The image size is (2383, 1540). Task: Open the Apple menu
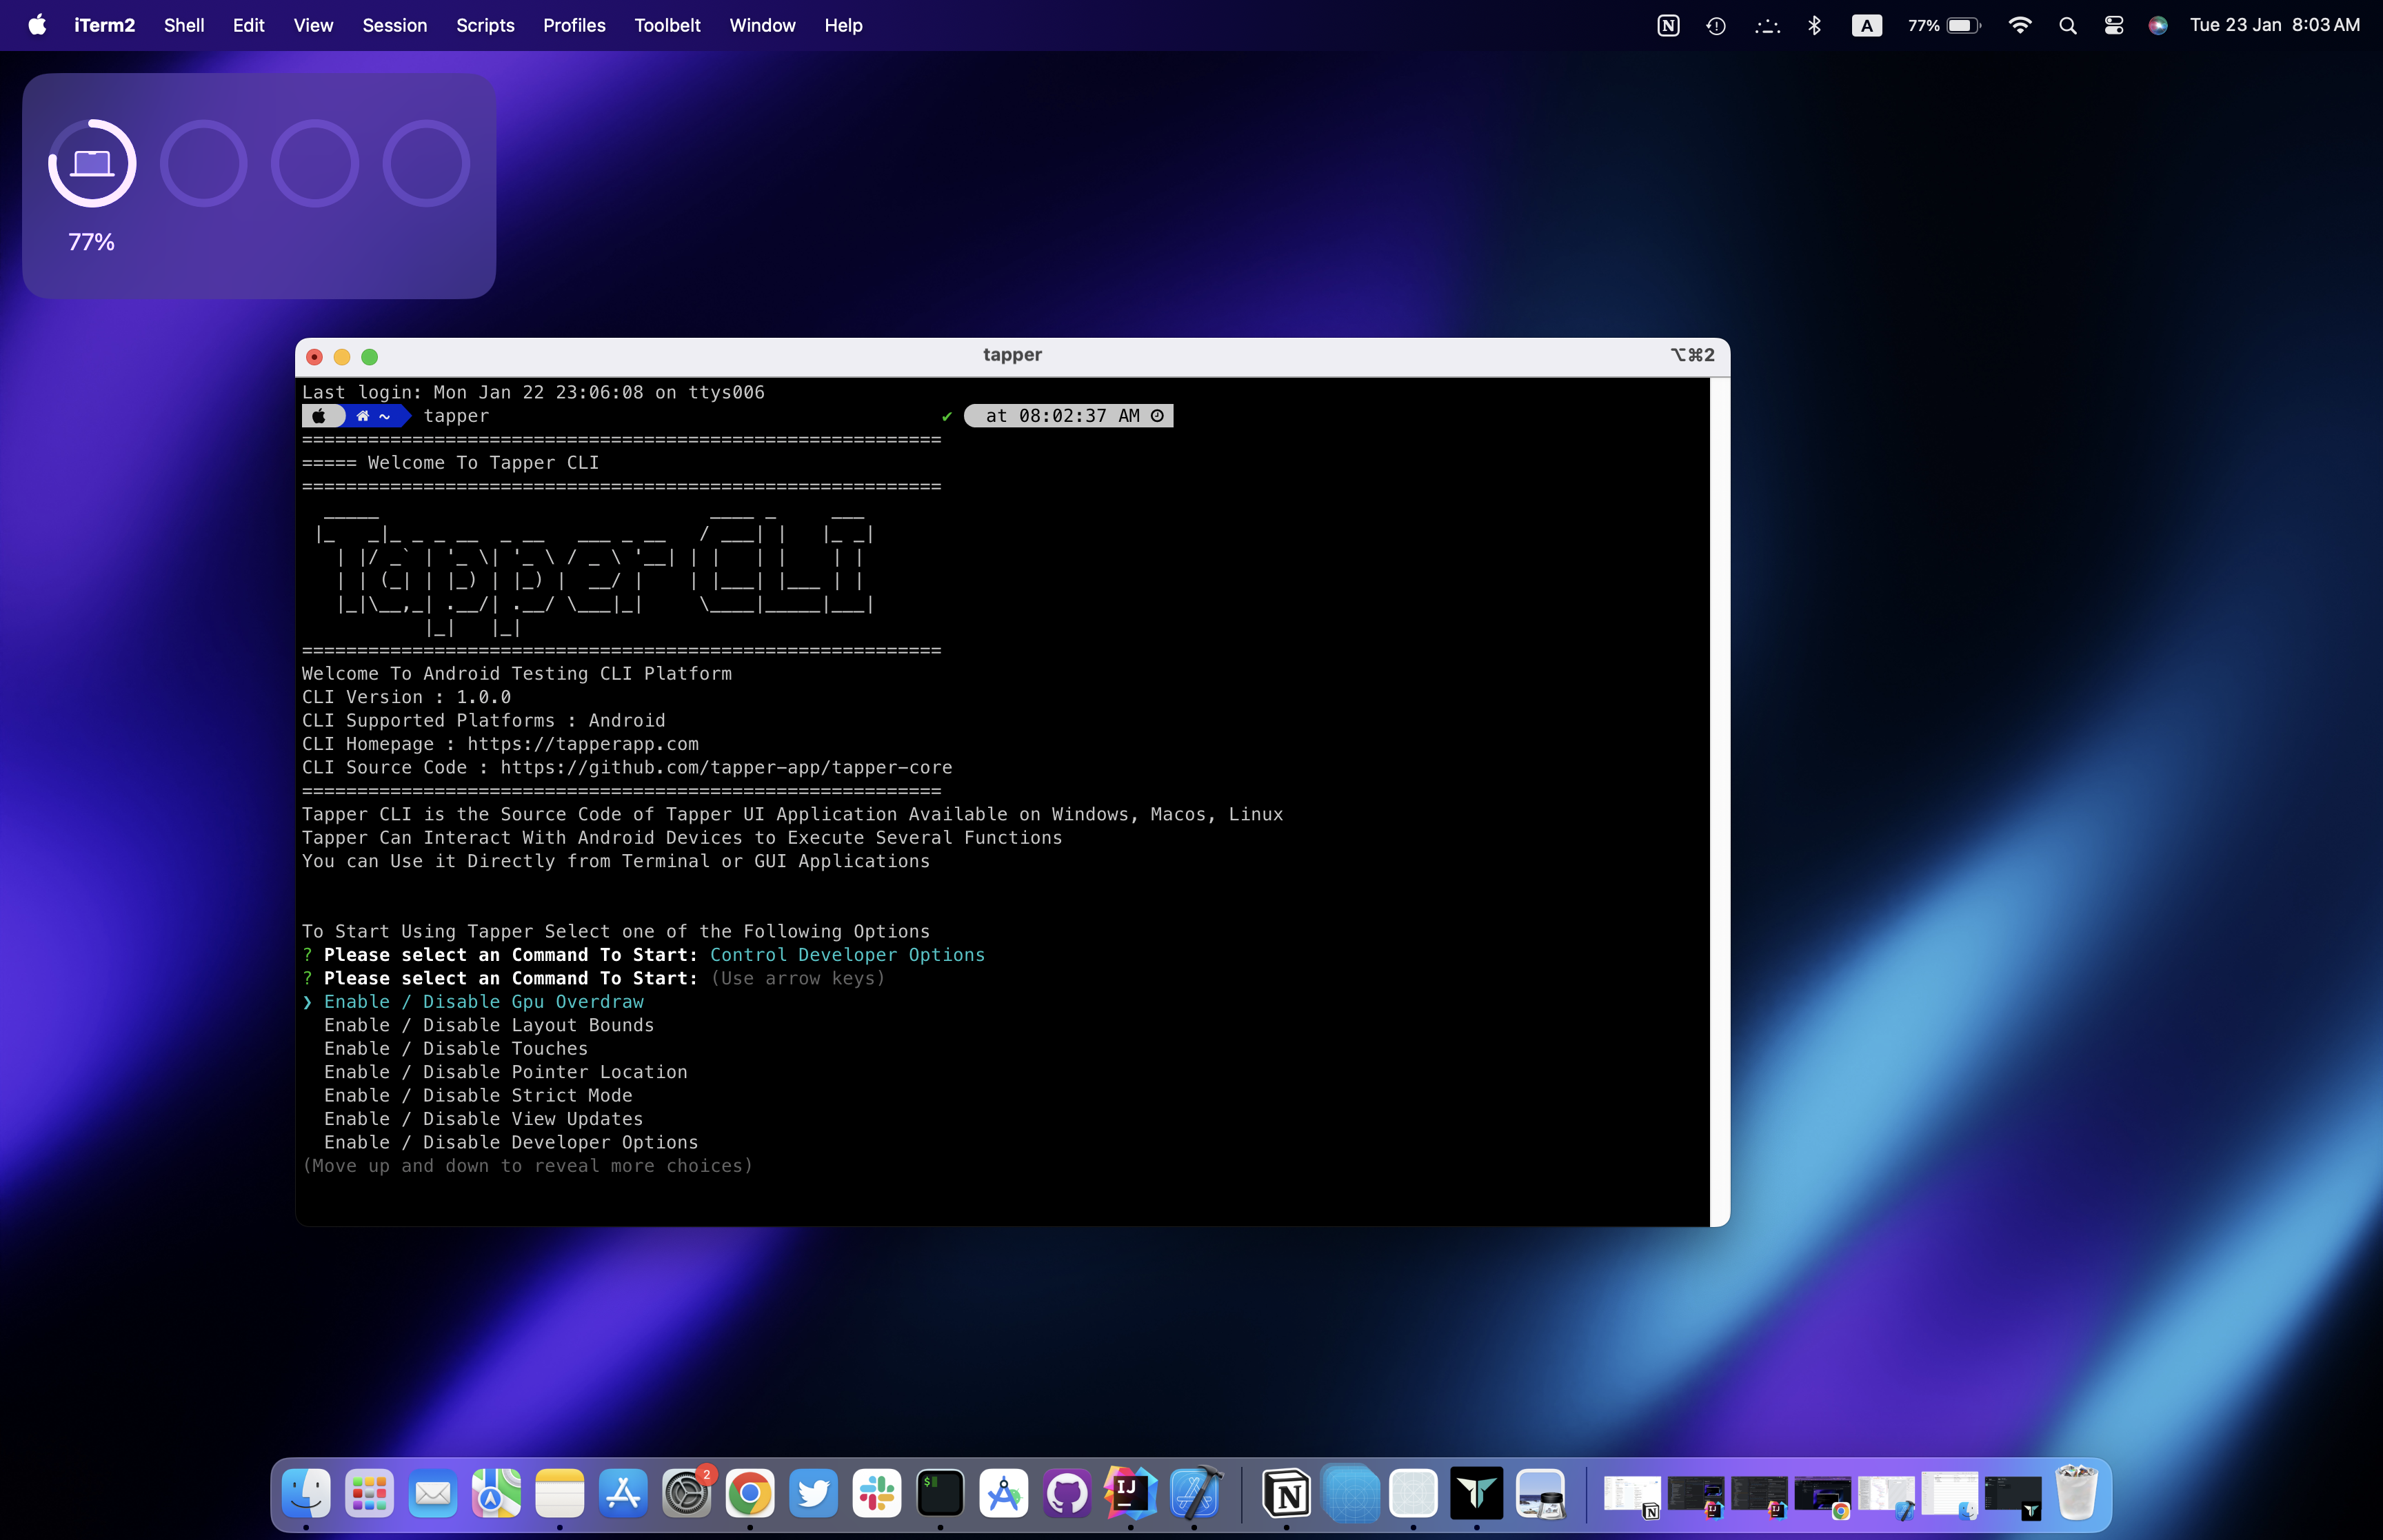coord(37,25)
